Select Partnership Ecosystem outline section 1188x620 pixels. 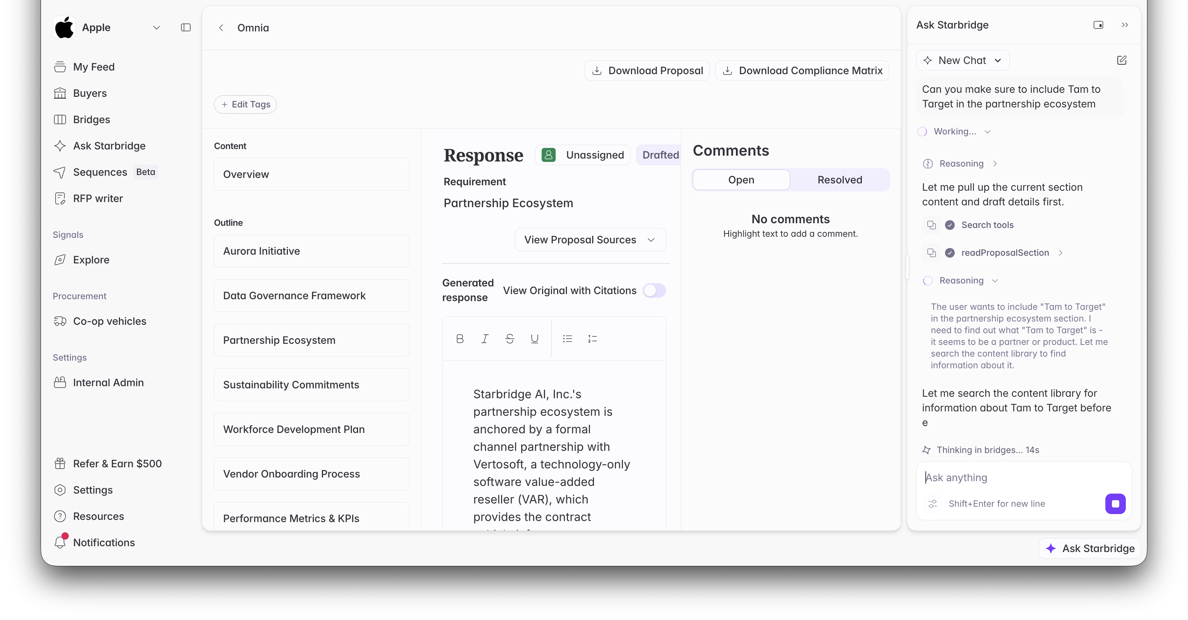(x=311, y=340)
